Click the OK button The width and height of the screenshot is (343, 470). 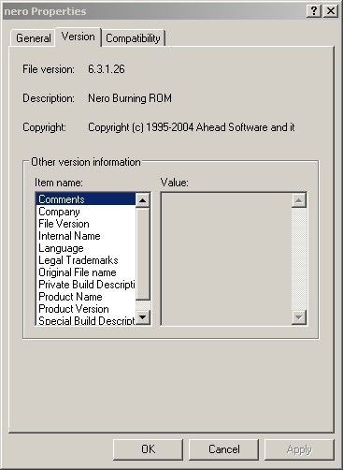(x=148, y=449)
